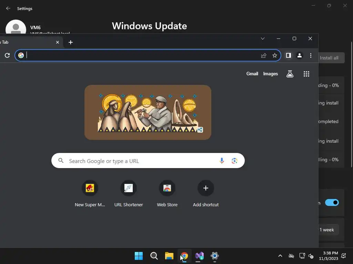Open File Explorer from taskbar
Viewport: 353px width, 264px height.
click(x=169, y=256)
